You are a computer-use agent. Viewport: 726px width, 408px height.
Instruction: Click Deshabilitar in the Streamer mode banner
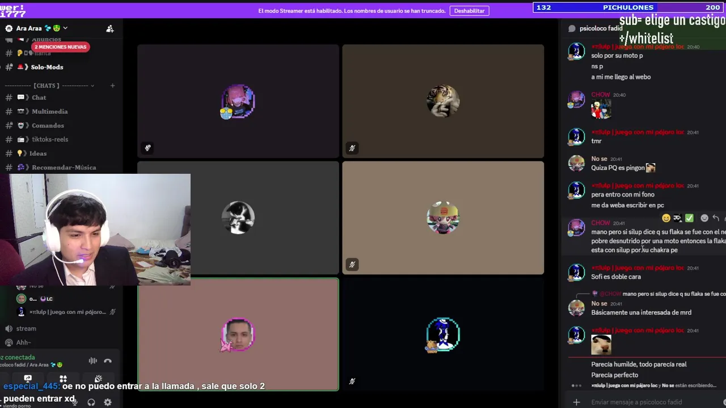click(x=469, y=11)
